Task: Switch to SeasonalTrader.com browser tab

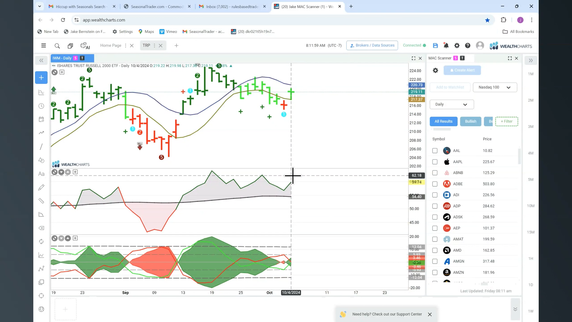Action: (x=157, y=7)
